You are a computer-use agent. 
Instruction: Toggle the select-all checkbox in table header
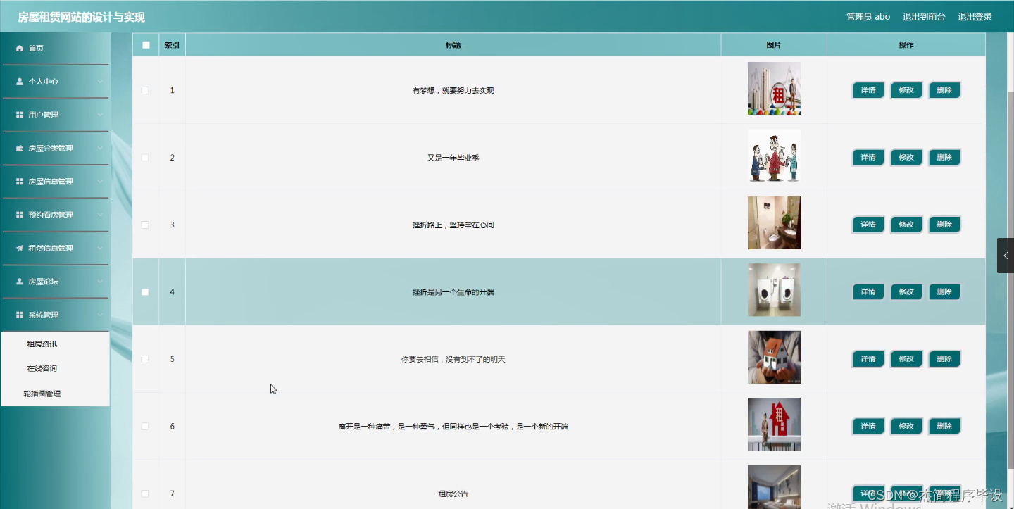(146, 44)
